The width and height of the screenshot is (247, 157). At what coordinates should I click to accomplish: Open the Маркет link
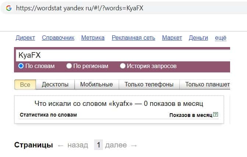(172, 38)
